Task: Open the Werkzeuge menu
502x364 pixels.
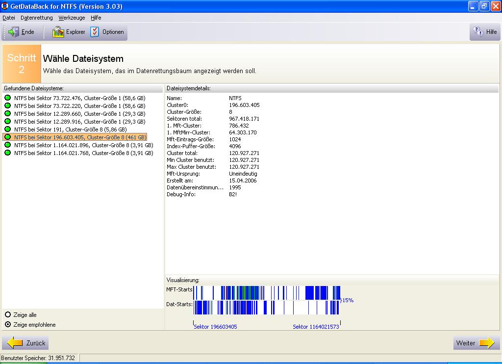Action: click(x=72, y=18)
